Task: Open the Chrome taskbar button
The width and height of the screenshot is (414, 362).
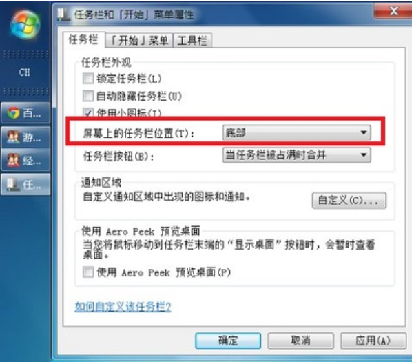Action: [x=25, y=113]
